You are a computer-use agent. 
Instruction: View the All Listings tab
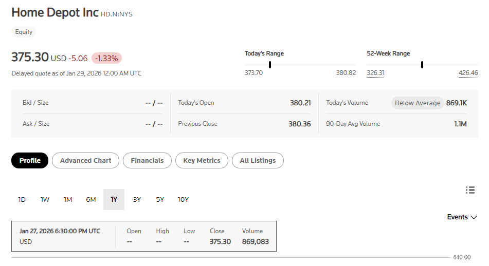258,161
